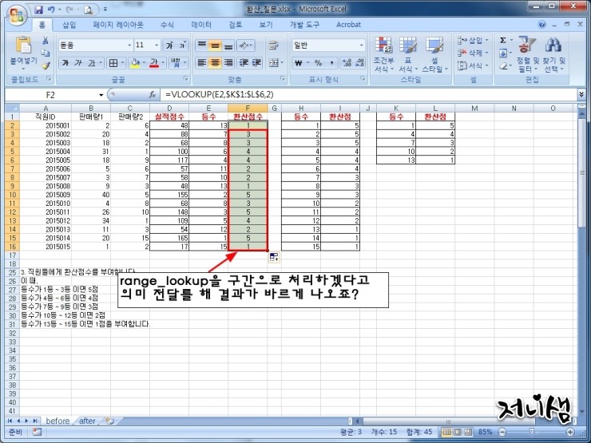Align text to top
The width and height of the screenshot is (591, 443).
(201, 45)
